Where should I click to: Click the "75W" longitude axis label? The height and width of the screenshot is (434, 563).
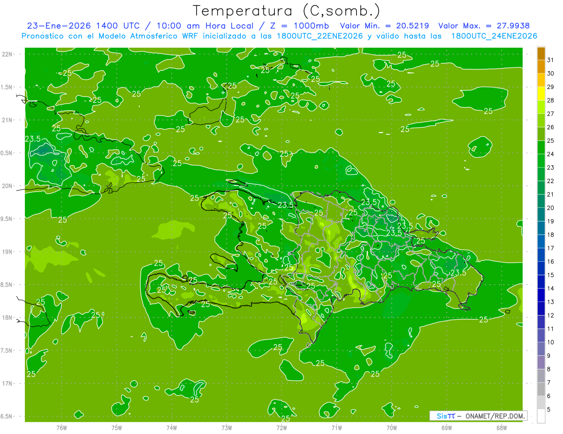(116, 427)
